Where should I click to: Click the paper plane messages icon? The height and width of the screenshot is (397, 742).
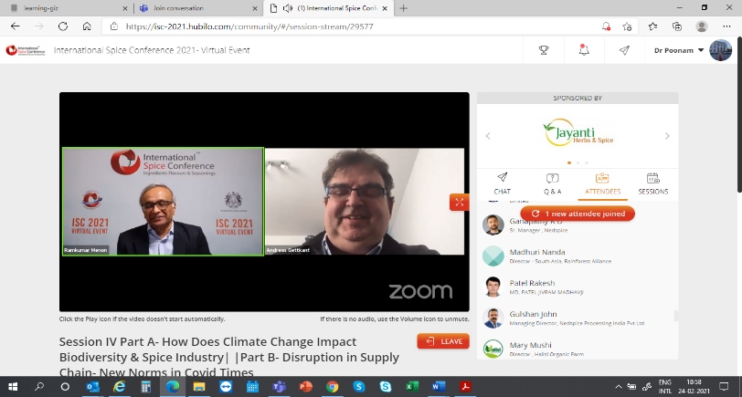[624, 50]
